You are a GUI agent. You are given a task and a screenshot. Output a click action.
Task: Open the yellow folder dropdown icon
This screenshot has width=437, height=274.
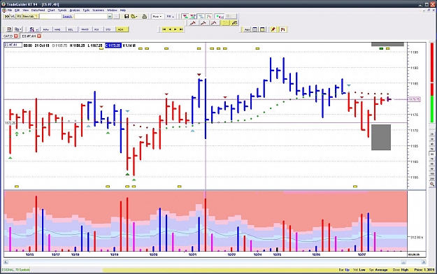(x=134, y=17)
